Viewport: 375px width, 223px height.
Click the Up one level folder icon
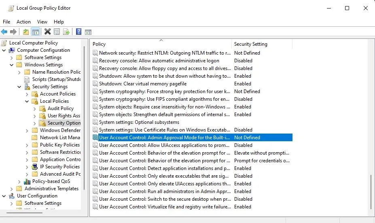click(26, 32)
